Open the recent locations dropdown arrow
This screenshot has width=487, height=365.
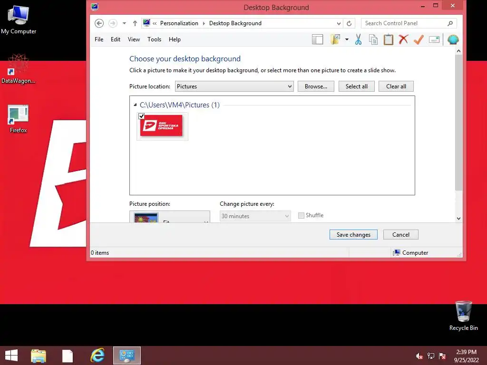[x=124, y=23]
